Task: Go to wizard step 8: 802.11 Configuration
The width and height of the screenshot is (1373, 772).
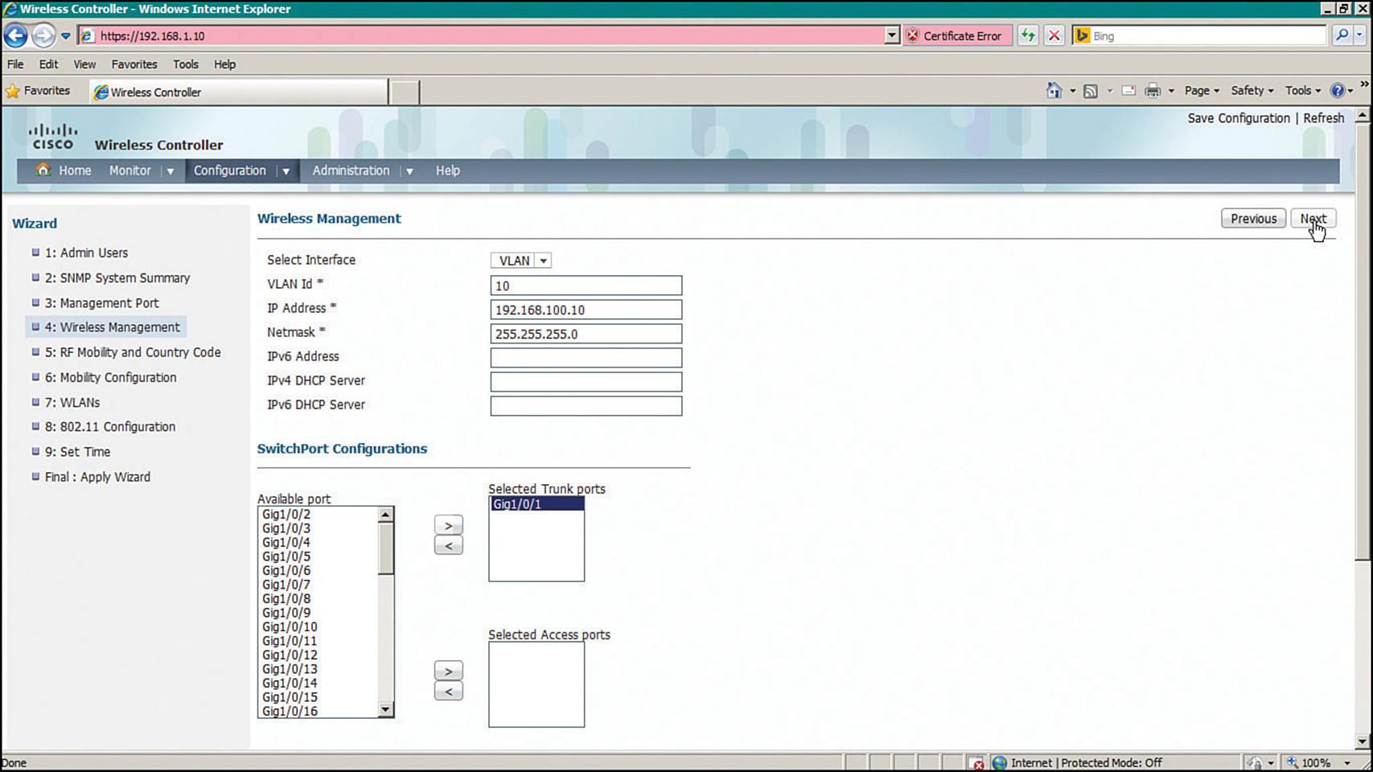Action: coord(110,427)
